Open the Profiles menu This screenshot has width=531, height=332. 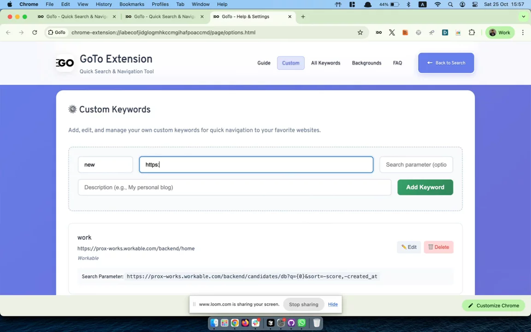[x=160, y=5]
